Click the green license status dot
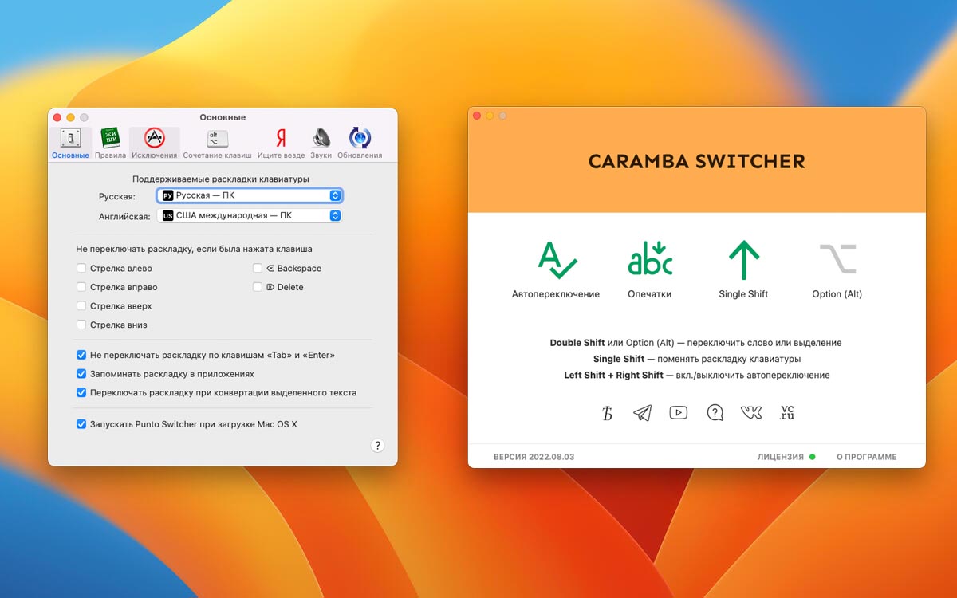The height and width of the screenshot is (598, 957). coord(813,457)
